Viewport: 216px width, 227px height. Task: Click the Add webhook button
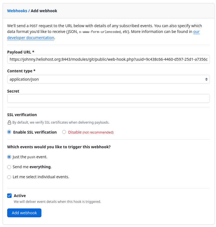[24, 213]
